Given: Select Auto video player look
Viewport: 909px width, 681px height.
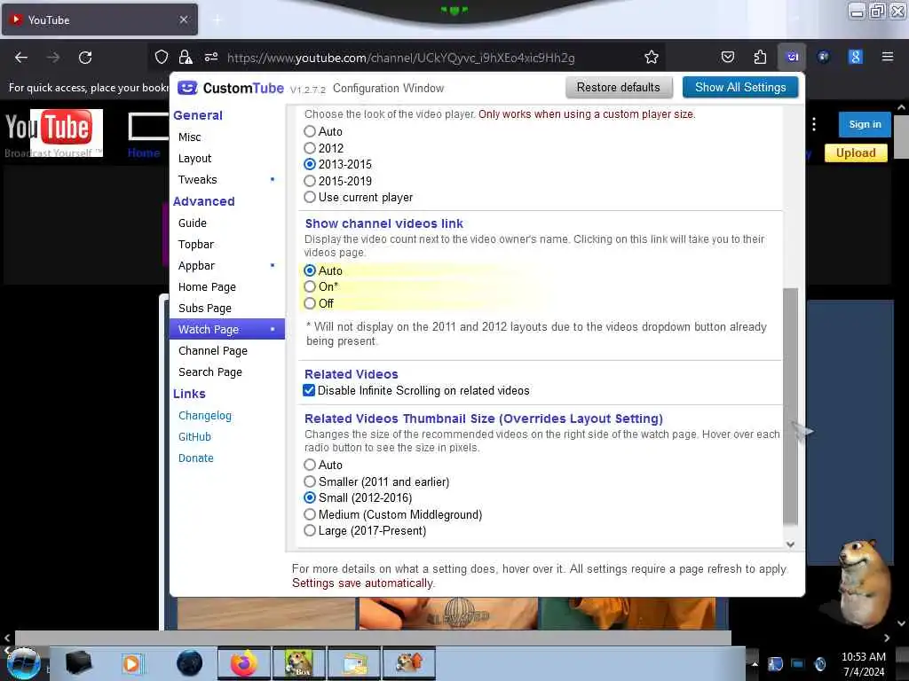Looking at the screenshot, I should pyautogui.click(x=310, y=131).
